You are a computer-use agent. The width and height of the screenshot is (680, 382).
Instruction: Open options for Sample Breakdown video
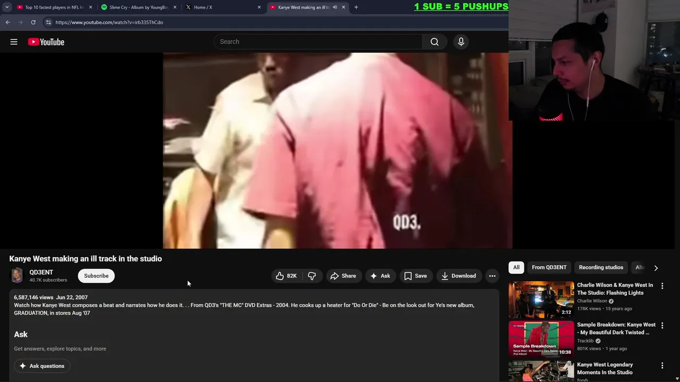coord(662,326)
